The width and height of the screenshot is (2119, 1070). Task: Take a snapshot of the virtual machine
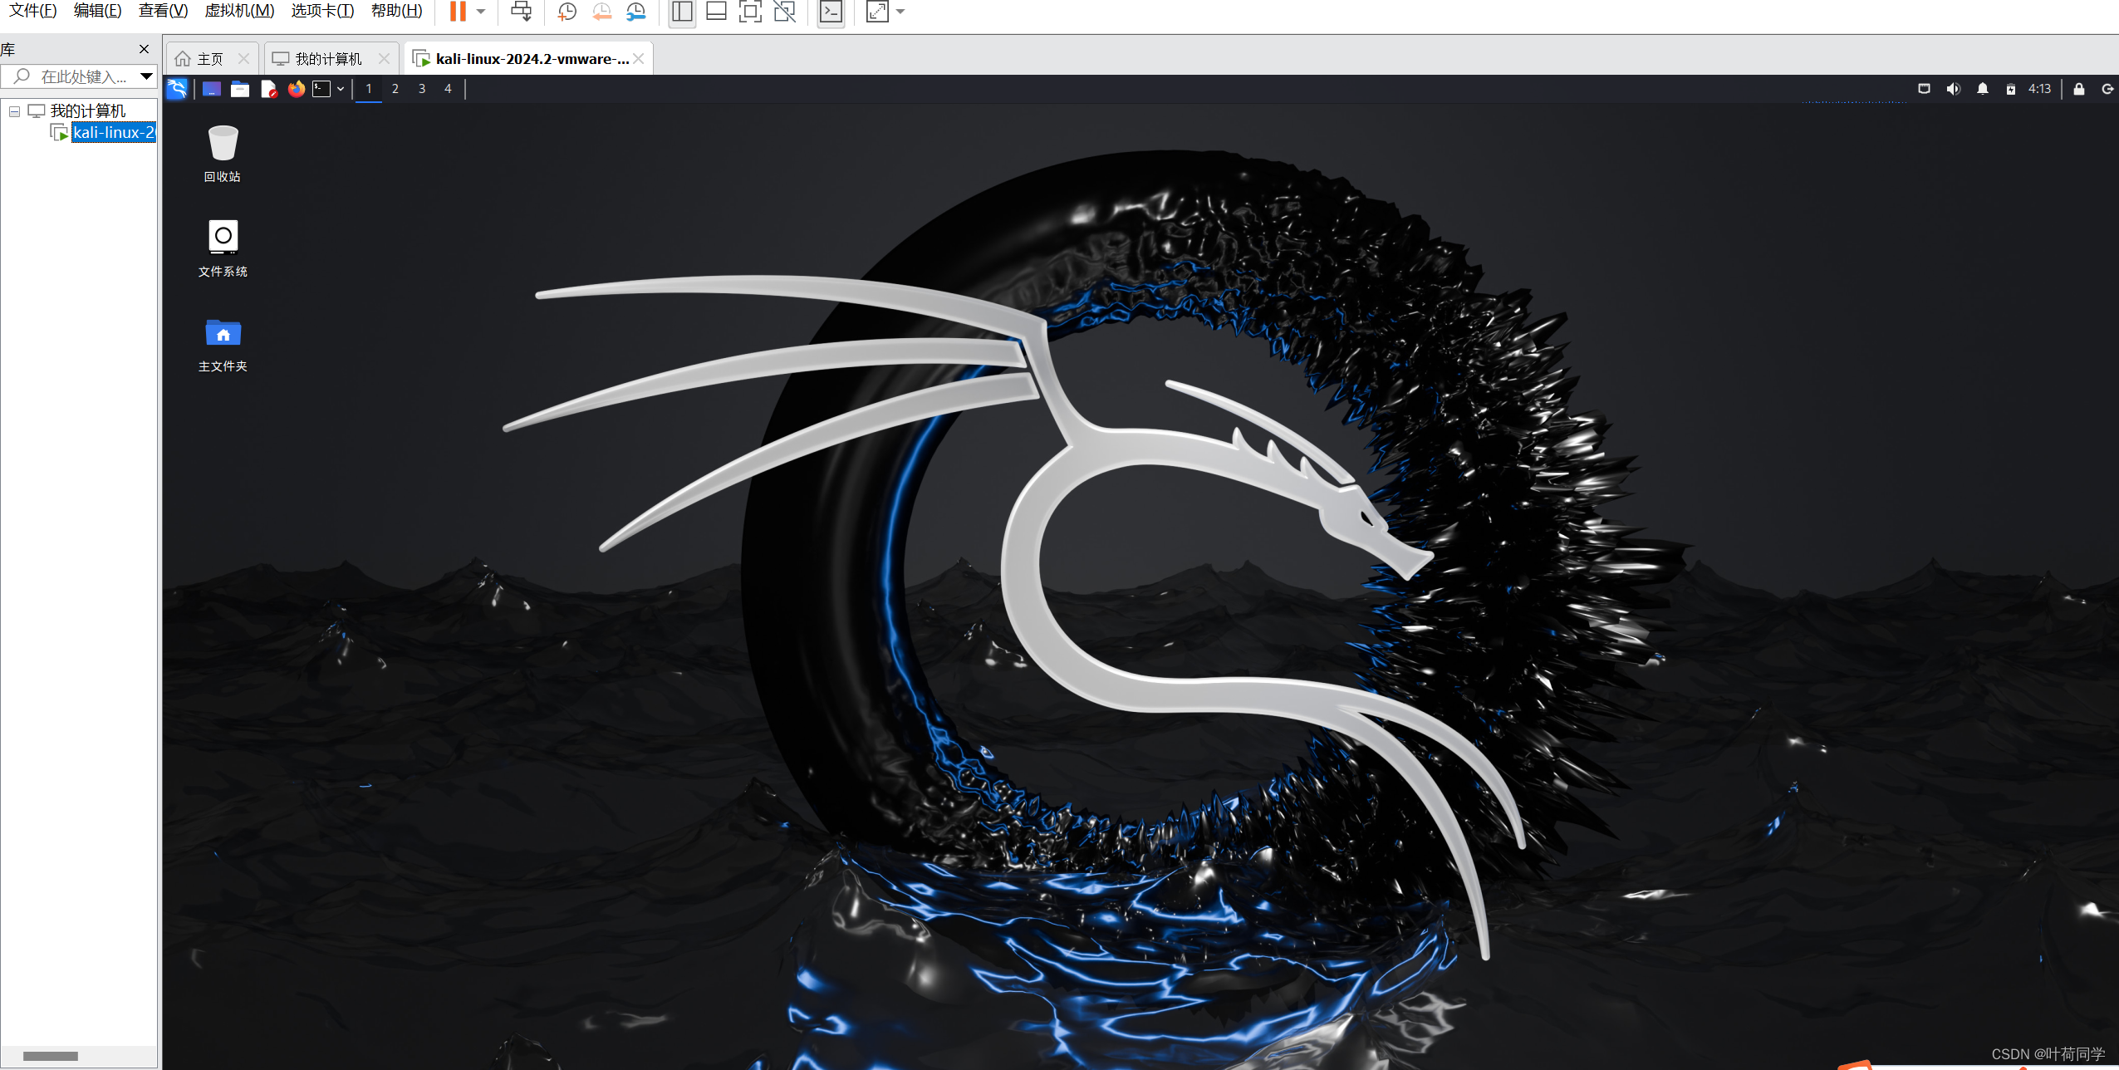(x=567, y=12)
